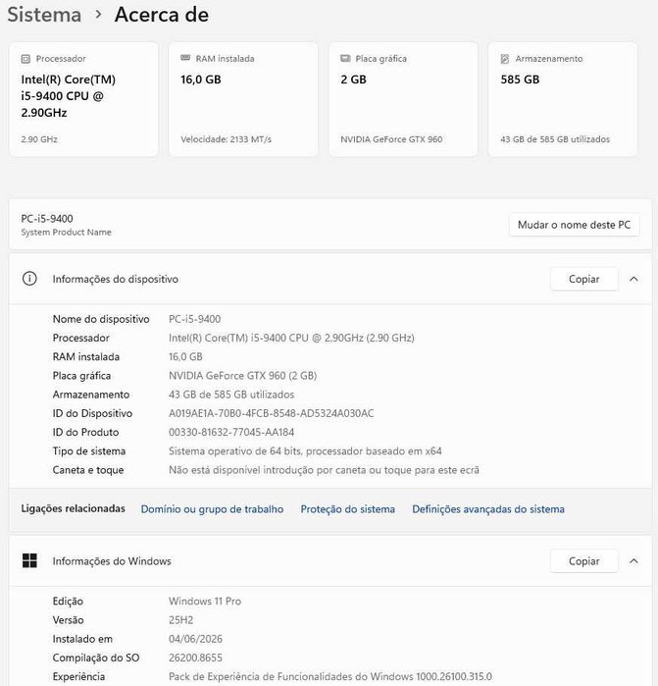This screenshot has height=686, width=658.
Task: Select the Processador summary card
Action: (x=83, y=99)
